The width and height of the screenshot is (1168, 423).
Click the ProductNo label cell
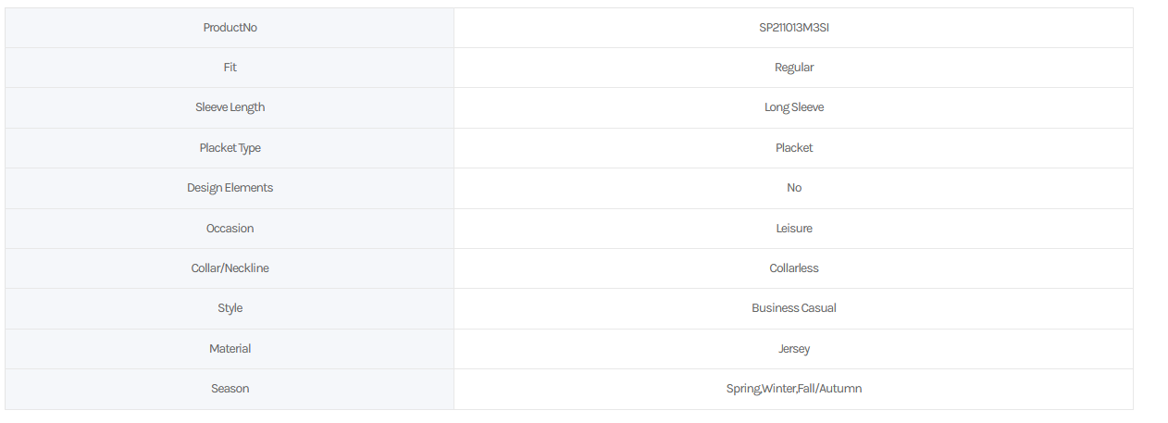(230, 28)
